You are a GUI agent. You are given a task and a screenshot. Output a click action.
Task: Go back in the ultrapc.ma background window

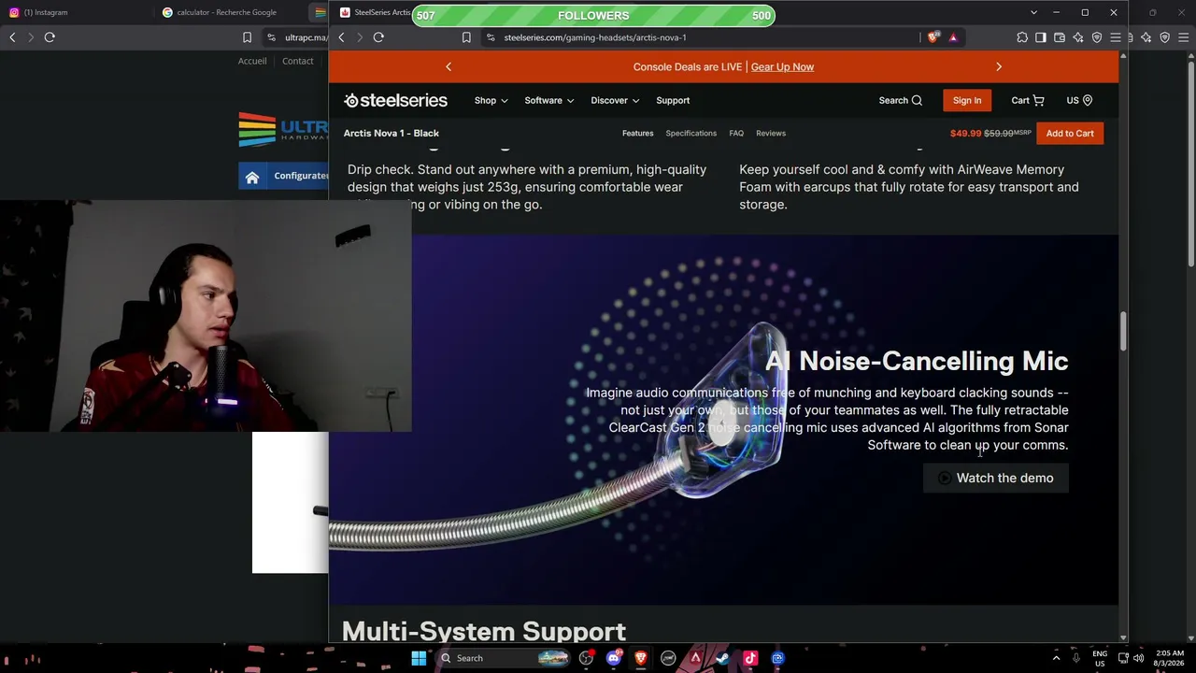coord(12,37)
